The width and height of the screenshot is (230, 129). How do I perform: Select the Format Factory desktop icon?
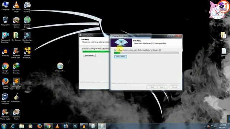click(27, 7)
